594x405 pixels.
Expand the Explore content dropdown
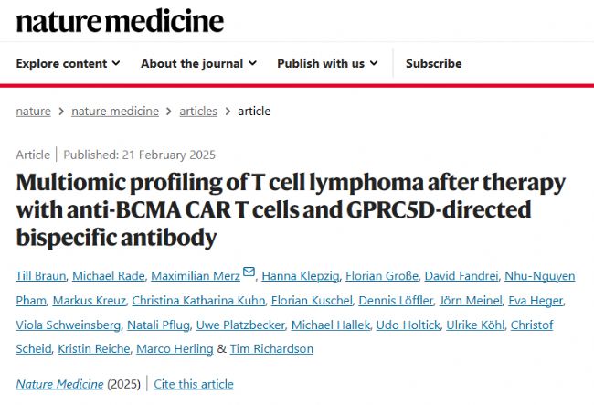69,63
